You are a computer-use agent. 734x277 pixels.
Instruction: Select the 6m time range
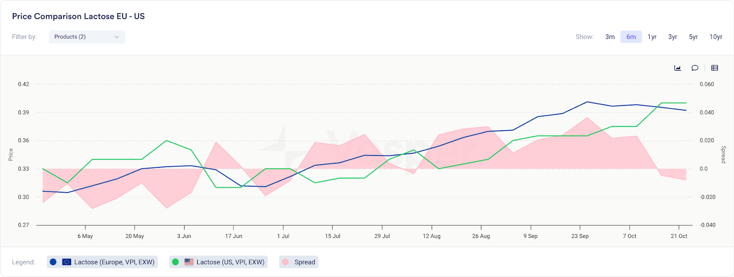(631, 37)
